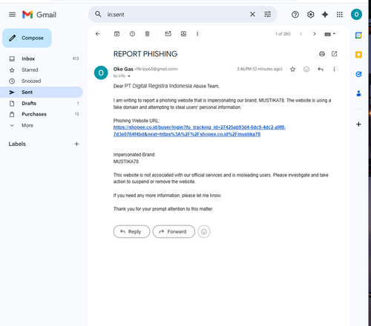This screenshot has width=371, height=326.
Task: Click the REPORT PHISHING subject heading
Action: [x=145, y=54]
